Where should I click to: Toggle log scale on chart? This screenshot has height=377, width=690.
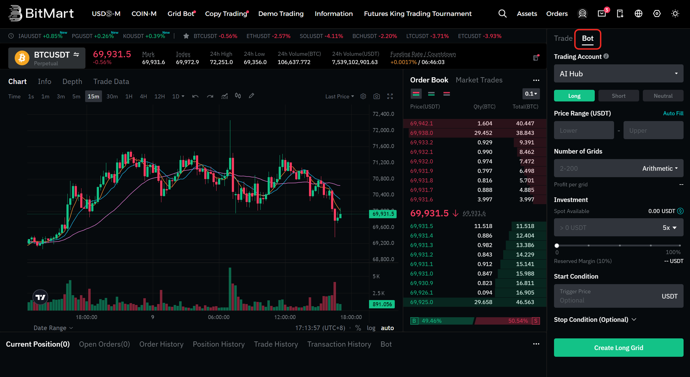pyautogui.click(x=371, y=328)
